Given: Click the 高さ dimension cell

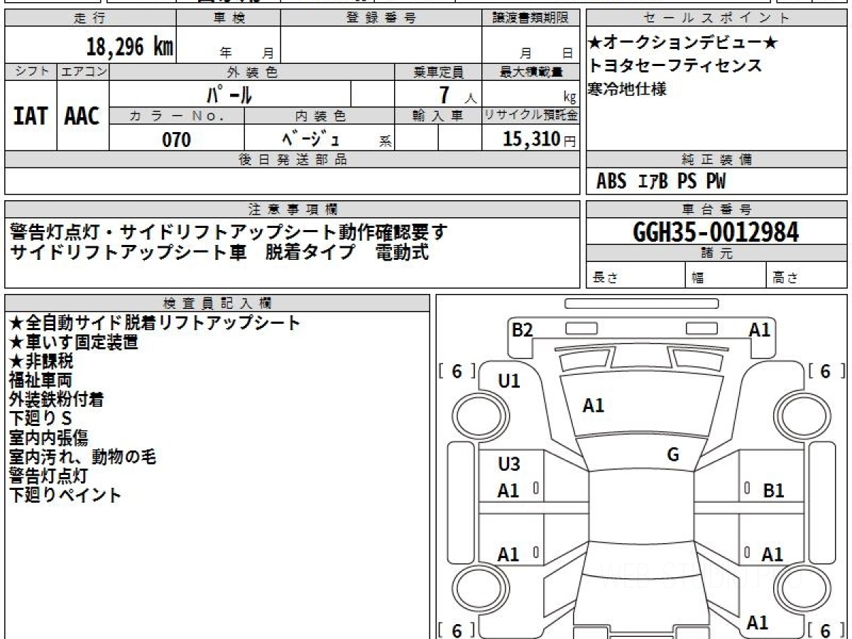Looking at the screenshot, I should (807, 275).
